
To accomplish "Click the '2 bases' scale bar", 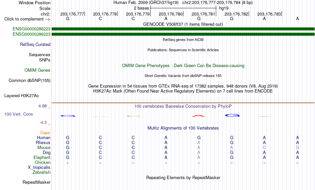I will point(183,8).
